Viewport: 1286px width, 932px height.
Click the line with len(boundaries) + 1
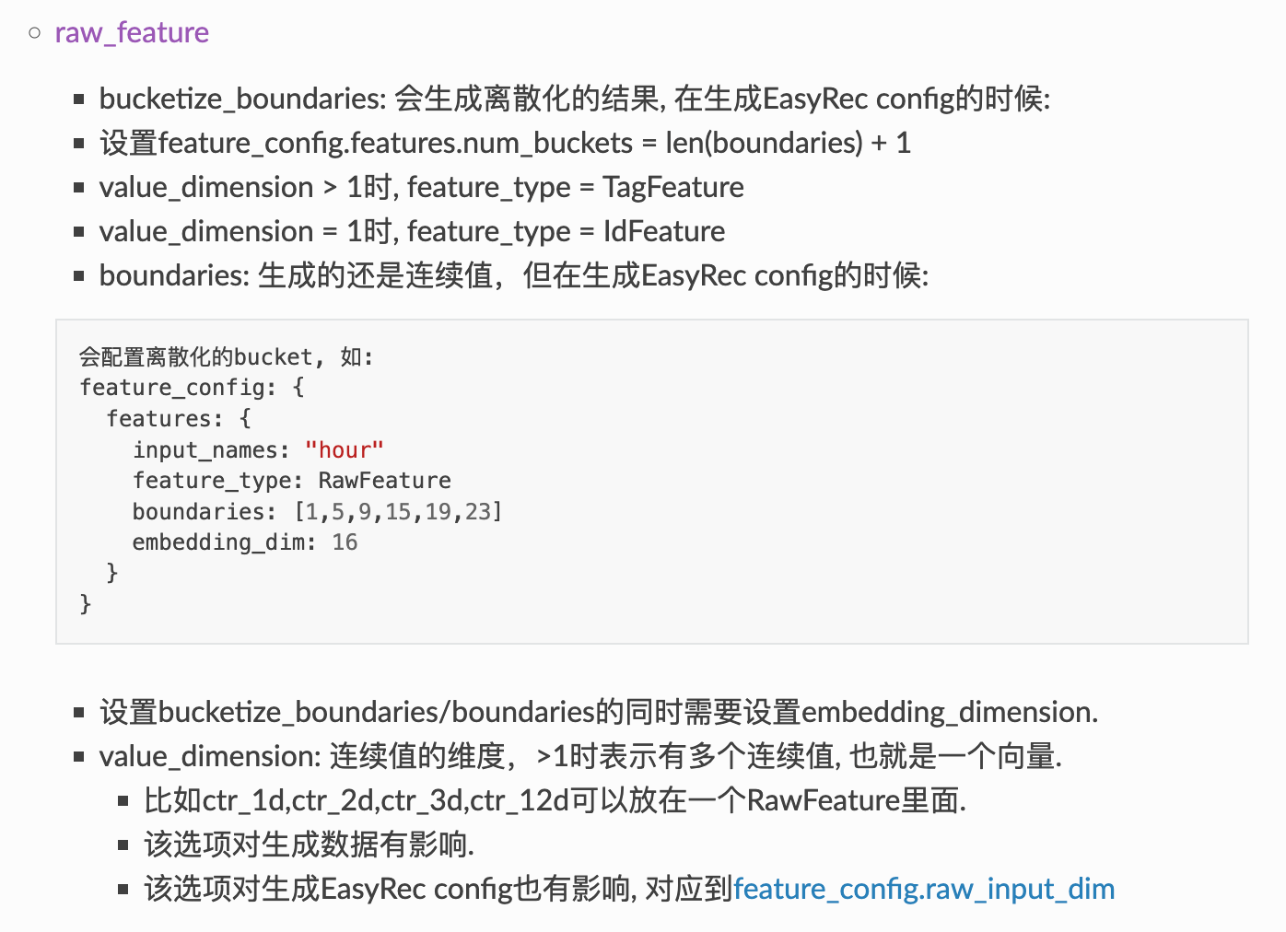tap(505, 143)
